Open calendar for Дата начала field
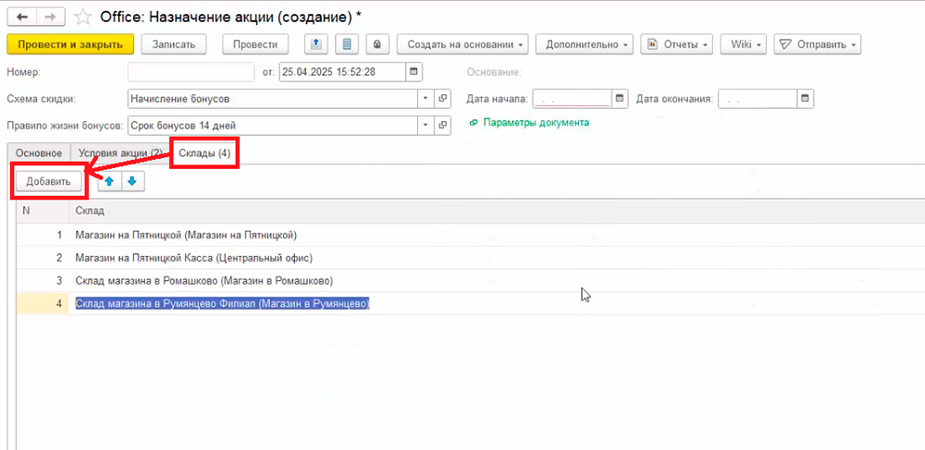Screen dimensions: 925x450 (x=620, y=99)
